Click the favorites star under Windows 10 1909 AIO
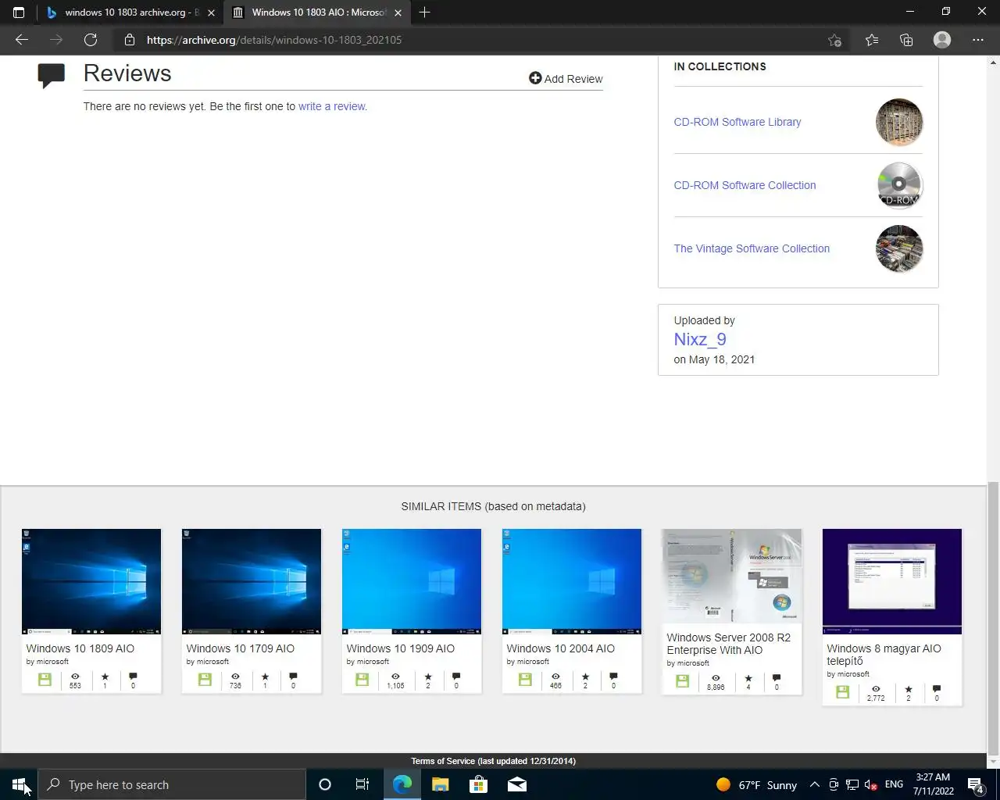This screenshot has width=1000, height=800. tap(427, 677)
